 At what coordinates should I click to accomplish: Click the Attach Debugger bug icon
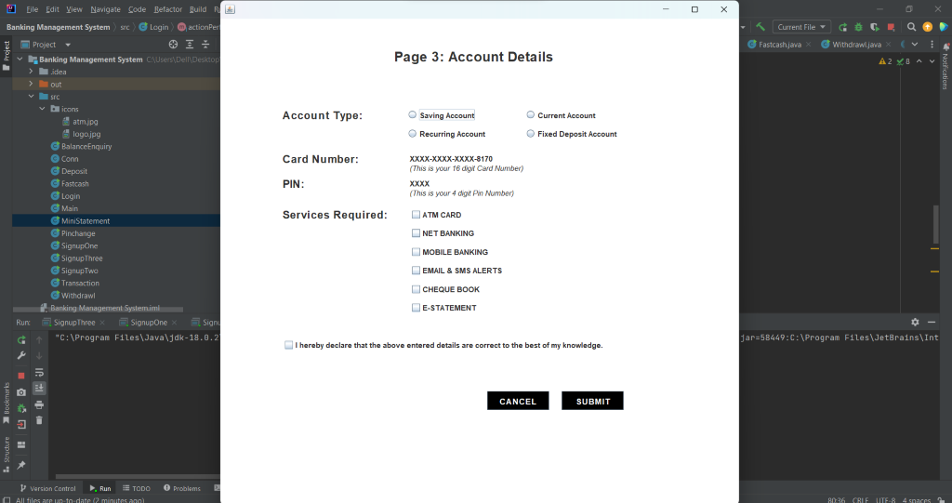(21, 408)
